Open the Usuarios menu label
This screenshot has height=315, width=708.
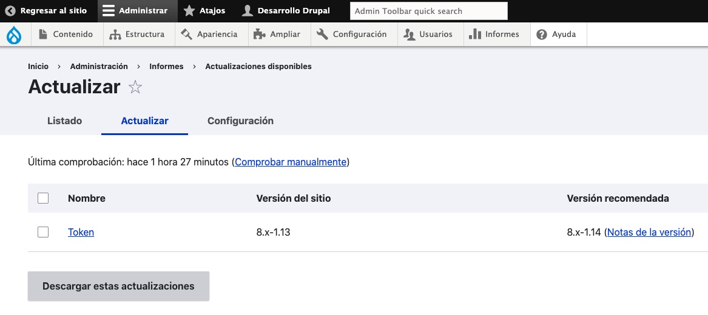click(x=436, y=35)
